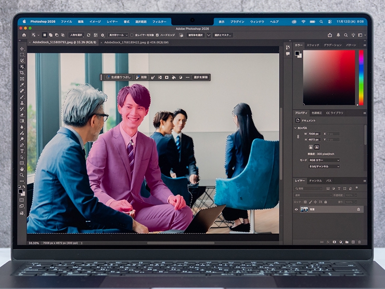This screenshot has width=385, height=289.
Task: Click the rainbow hue slider in Color panel
Action: point(361,78)
